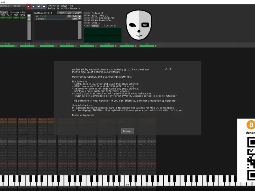This screenshot has width=255, height=191.
Task: Toggle the Record circle button
Action: (x=44, y=6)
